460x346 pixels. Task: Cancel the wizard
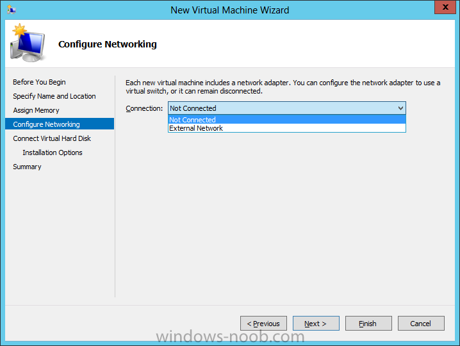point(421,324)
